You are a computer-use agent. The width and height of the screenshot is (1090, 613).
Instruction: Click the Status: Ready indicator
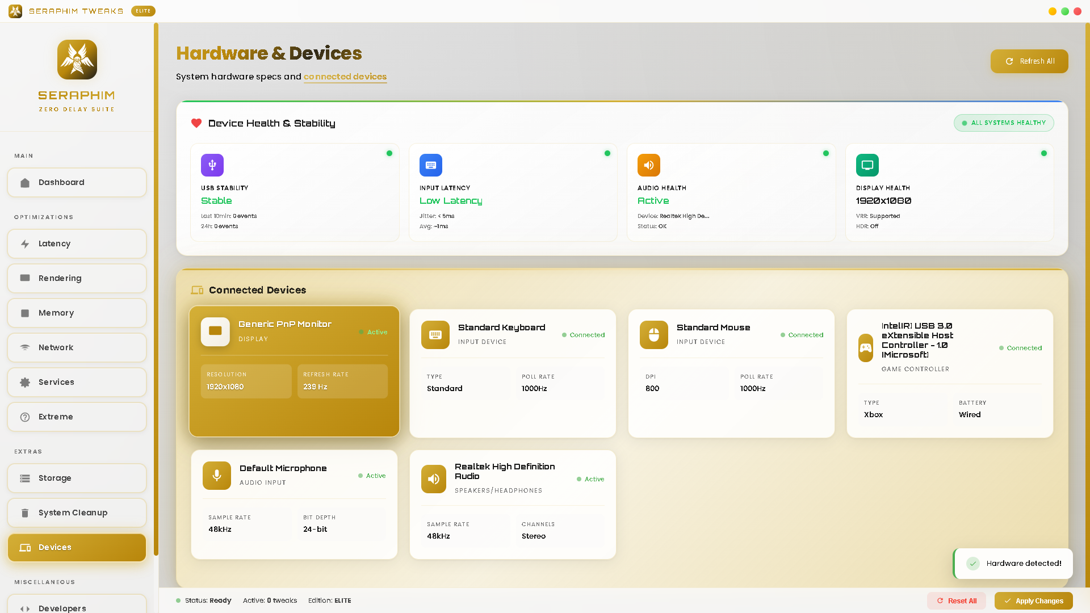click(204, 601)
